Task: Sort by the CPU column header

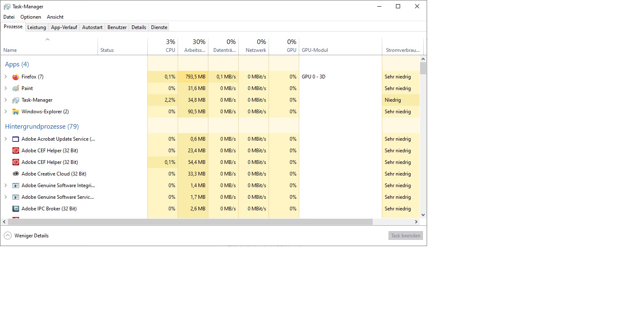Action: pos(163,46)
